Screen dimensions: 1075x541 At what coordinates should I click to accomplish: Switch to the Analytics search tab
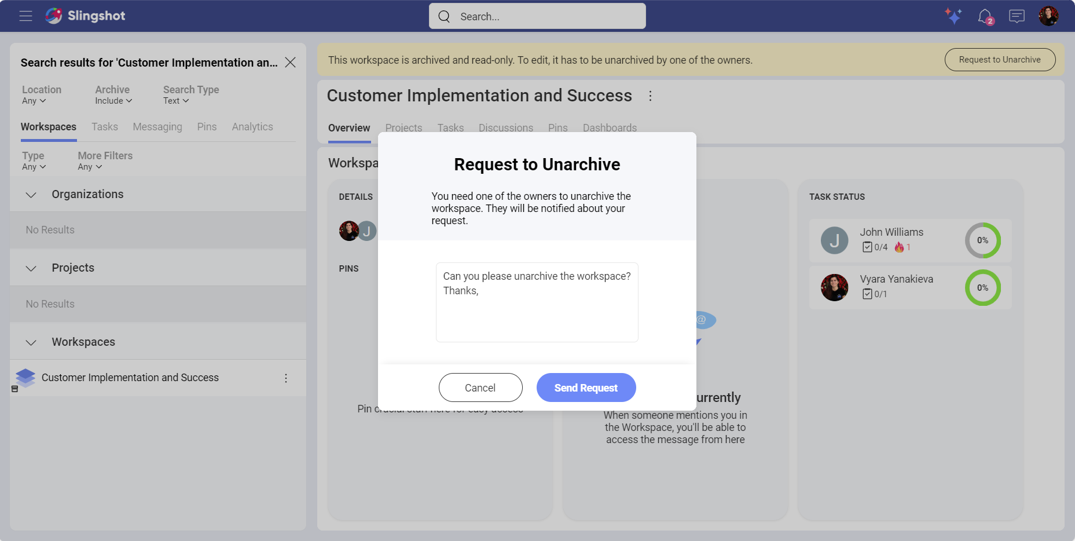[252, 127]
